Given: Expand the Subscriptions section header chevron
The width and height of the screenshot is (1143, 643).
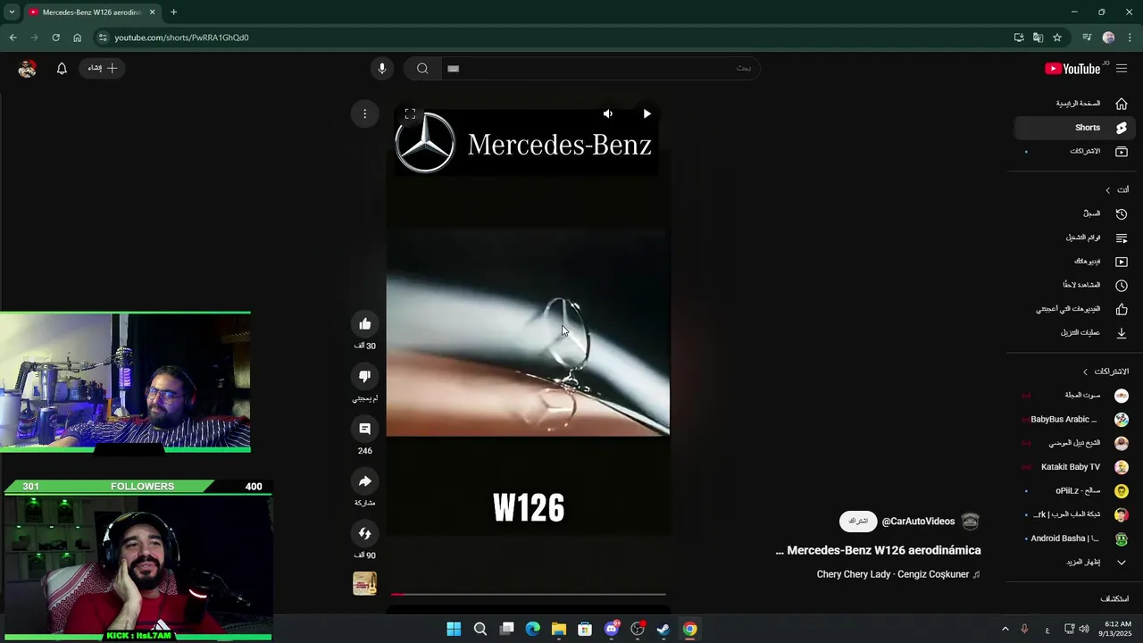Looking at the screenshot, I should [x=1086, y=372].
